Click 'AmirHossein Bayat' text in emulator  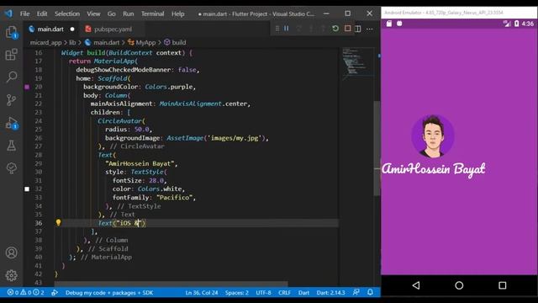point(434,169)
